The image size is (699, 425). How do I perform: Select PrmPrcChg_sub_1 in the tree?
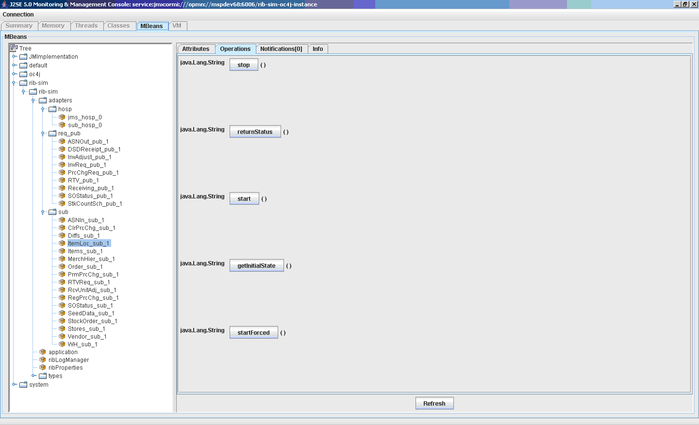[93, 275]
